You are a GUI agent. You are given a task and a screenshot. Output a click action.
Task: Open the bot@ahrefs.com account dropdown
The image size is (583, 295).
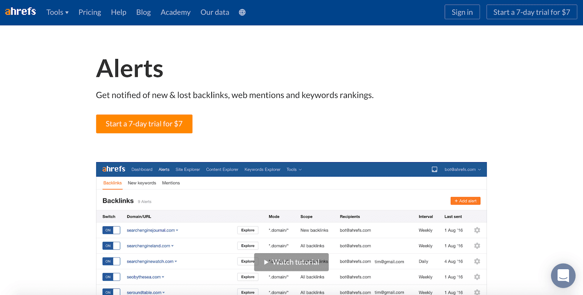[x=463, y=169]
